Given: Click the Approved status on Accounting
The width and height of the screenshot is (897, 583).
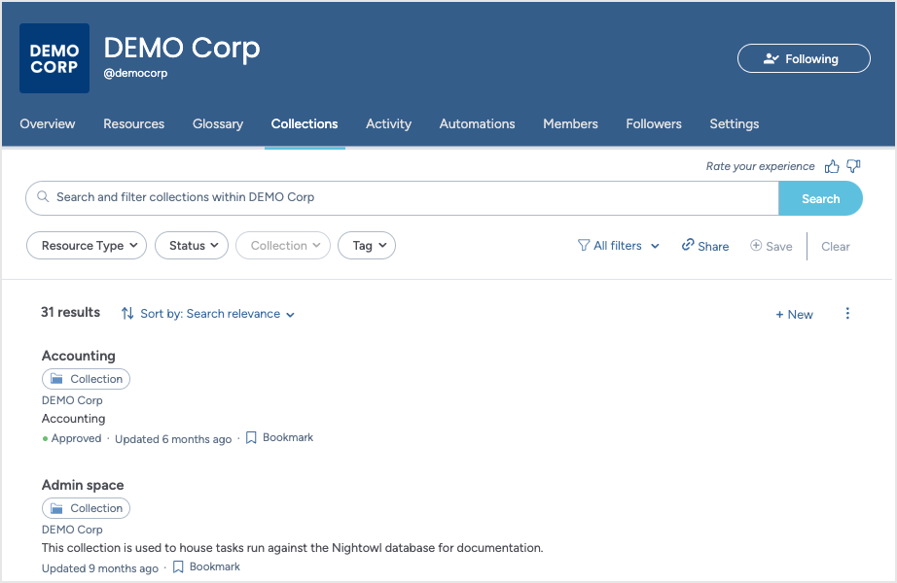Looking at the screenshot, I should click(72, 438).
